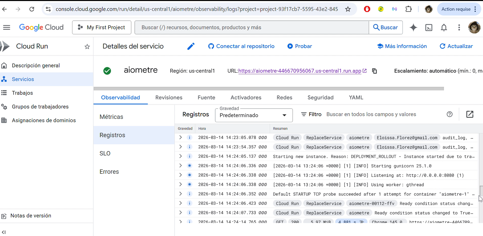Click the Buscar search button
Viewport: 483px width, 236px height.
click(x=386, y=27)
